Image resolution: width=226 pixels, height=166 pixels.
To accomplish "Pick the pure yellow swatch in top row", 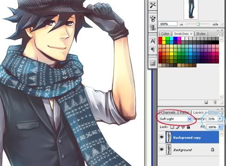I will tap(164, 39).
